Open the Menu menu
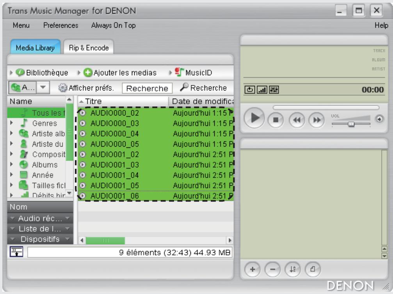 (21, 25)
